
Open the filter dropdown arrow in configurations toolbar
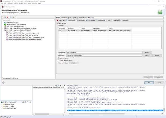(15, 17)
